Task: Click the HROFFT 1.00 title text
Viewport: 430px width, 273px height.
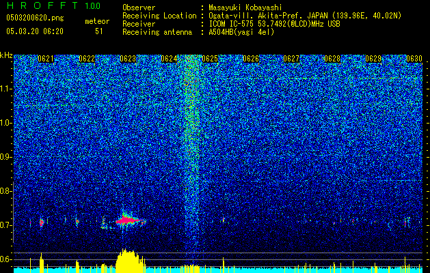Action: tap(53, 5)
